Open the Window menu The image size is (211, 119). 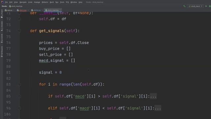[74, 2]
